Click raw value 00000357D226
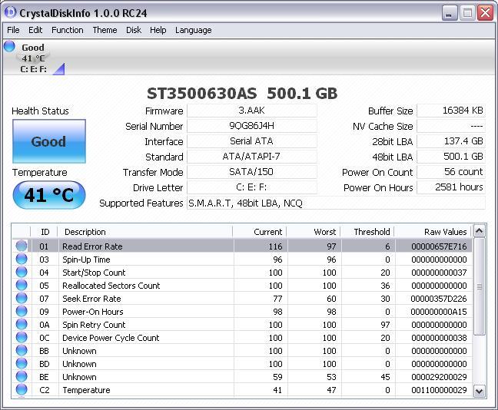Screen dimensions: 498x410 (439, 299)
